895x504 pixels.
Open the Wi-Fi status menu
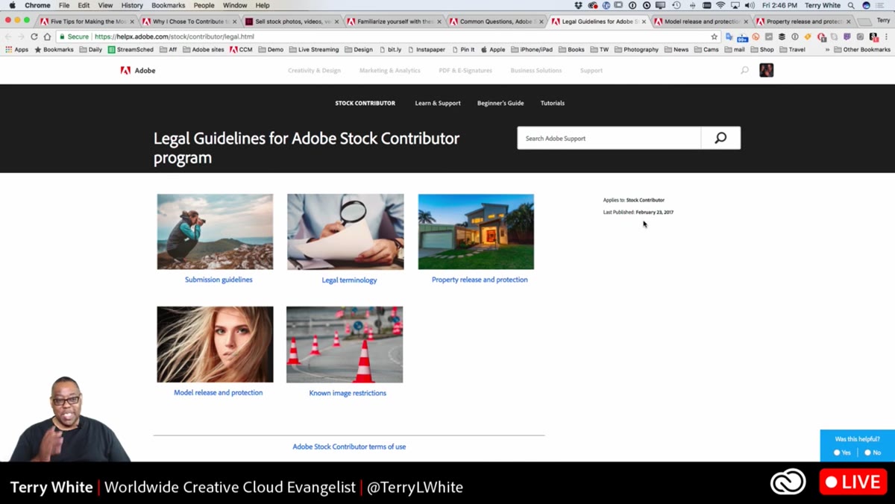[720, 5]
